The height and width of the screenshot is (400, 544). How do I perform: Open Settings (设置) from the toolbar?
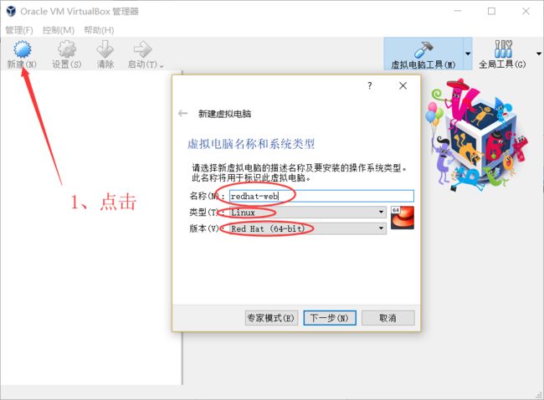click(67, 54)
